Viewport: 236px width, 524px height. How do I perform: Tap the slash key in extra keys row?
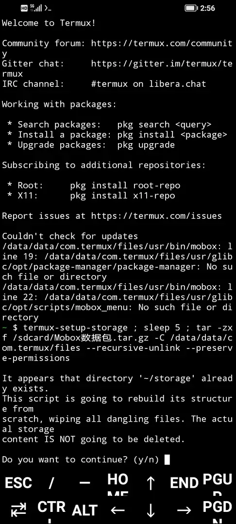[51, 483]
